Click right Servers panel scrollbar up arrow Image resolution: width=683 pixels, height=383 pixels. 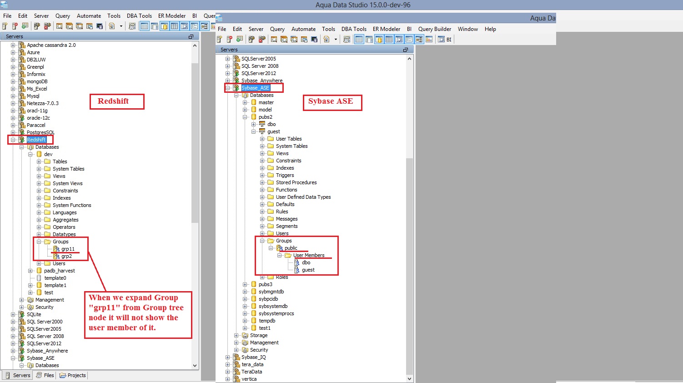[409, 59]
